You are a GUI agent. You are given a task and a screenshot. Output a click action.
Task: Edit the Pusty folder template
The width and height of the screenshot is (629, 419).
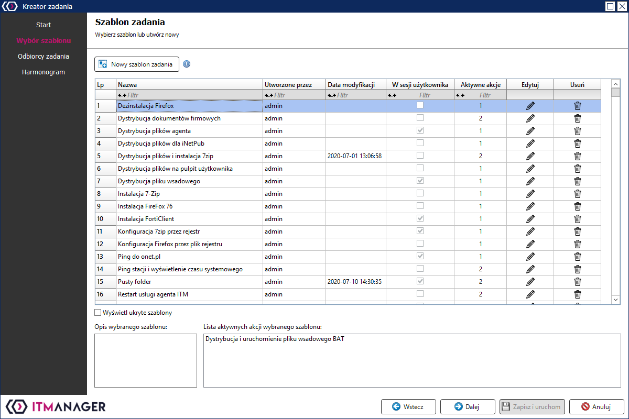530,282
